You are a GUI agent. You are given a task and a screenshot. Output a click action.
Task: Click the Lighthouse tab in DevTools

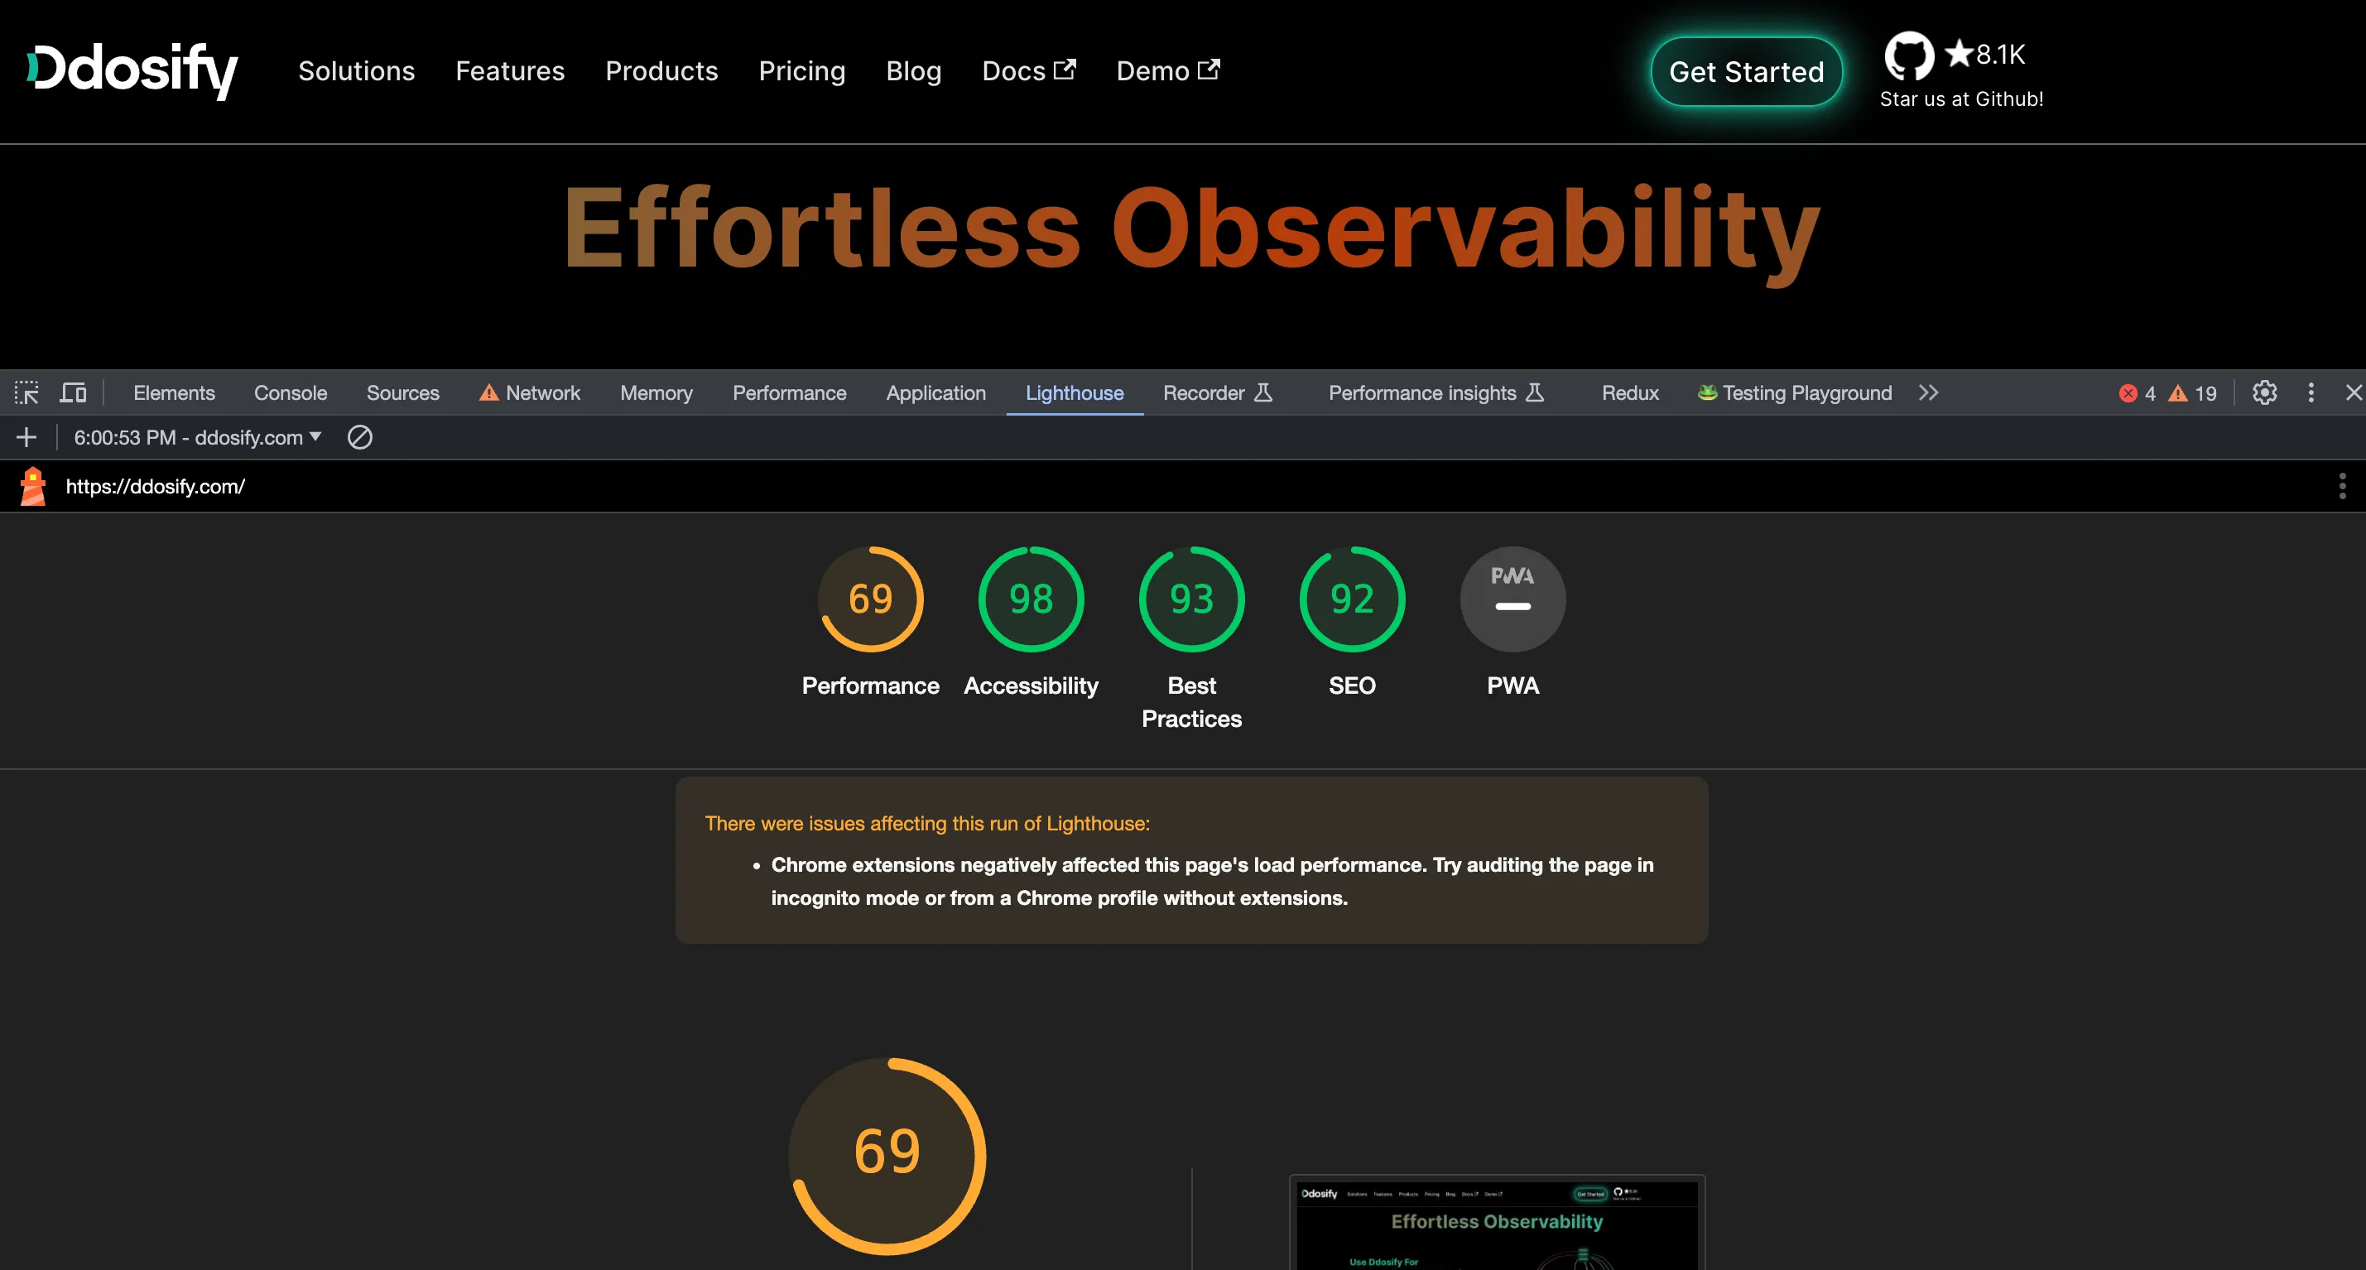point(1074,392)
